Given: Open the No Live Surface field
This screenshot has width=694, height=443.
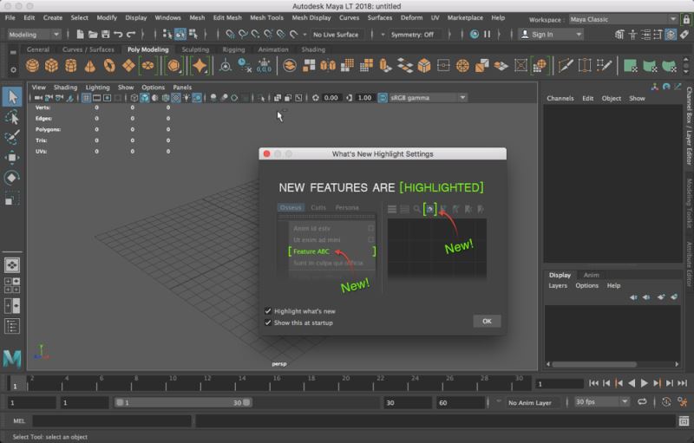Looking at the screenshot, I should click(x=336, y=35).
